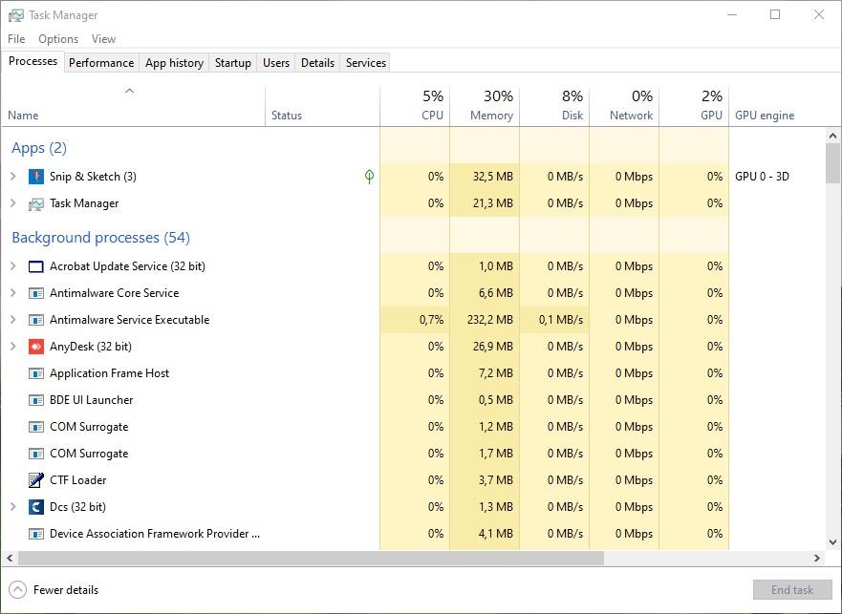This screenshot has width=842, height=614.
Task: Click the Dcs process icon
Action: click(36, 507)
